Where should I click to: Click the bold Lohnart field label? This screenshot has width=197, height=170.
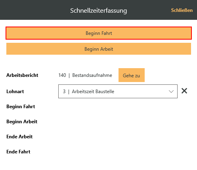click(x=15, y=92)
